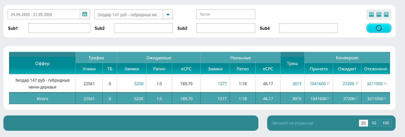Image resolution: width=405 pixels, height=137 pixels.
Task: Click the date range field 24.04.2020 - 21.05.2020
Action: [x=44, y=14]
